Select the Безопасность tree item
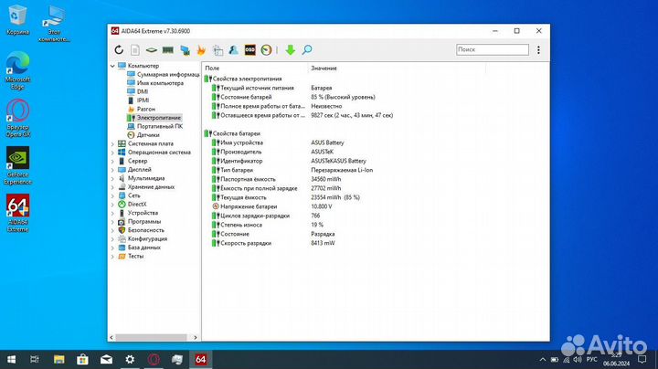Viewport: 658px width, 369px height. coord(141,230)
